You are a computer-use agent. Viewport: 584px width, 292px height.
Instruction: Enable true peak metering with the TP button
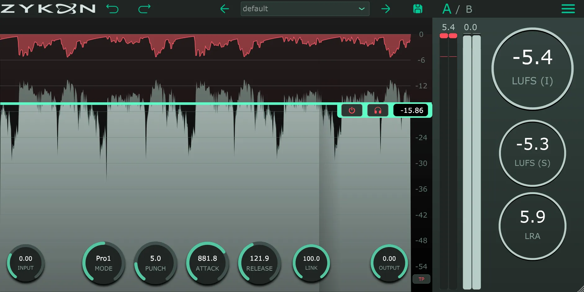coord(421,279)
